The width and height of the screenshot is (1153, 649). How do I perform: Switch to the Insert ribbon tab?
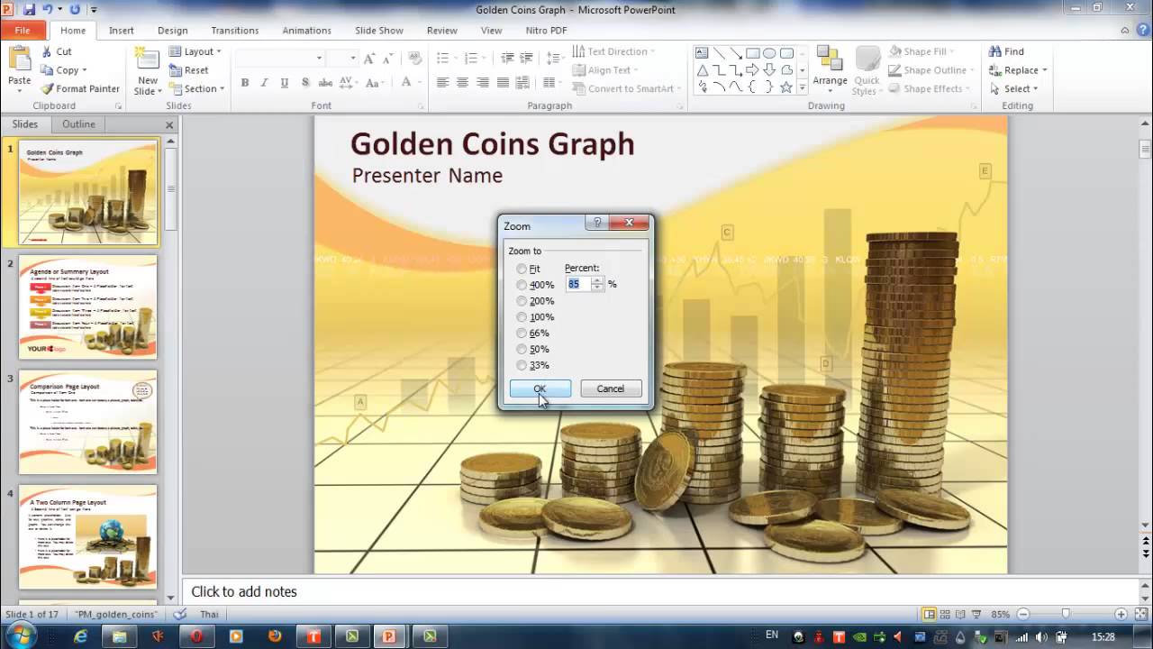coord(122,30)
